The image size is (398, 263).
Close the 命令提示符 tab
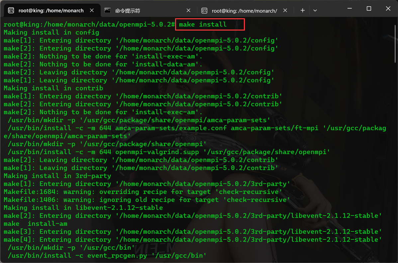coord(188,10)
